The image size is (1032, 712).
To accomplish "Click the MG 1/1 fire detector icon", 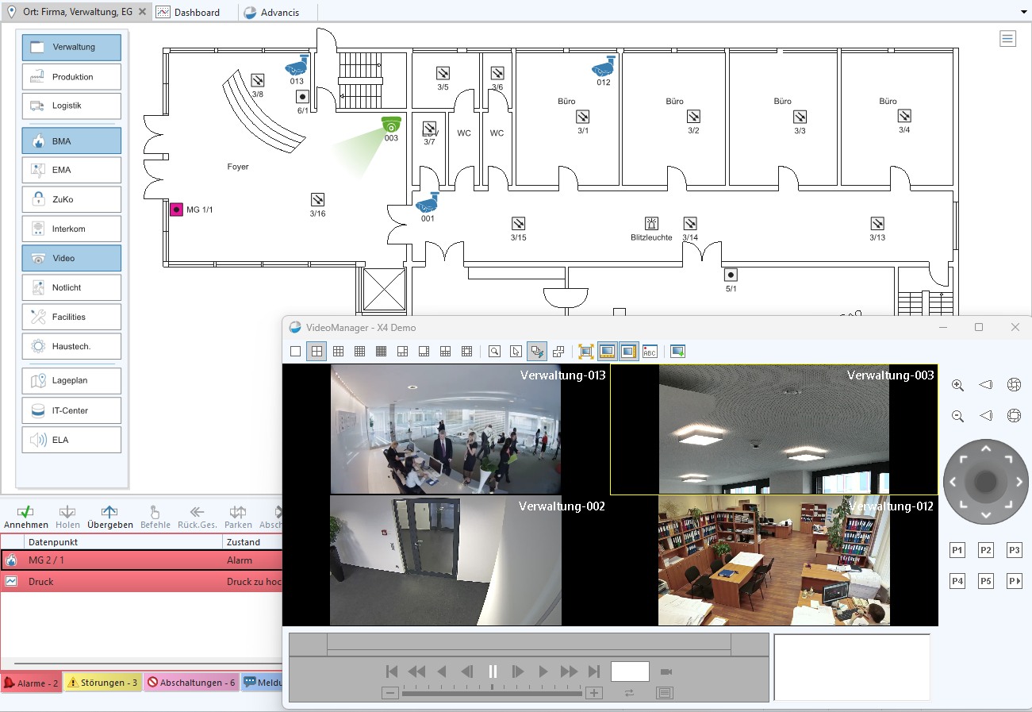I will pos(177,210).
